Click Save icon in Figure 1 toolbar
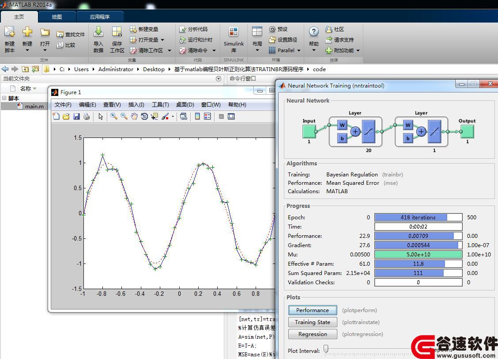Viewport: 498px width, 359px height. 76,116
